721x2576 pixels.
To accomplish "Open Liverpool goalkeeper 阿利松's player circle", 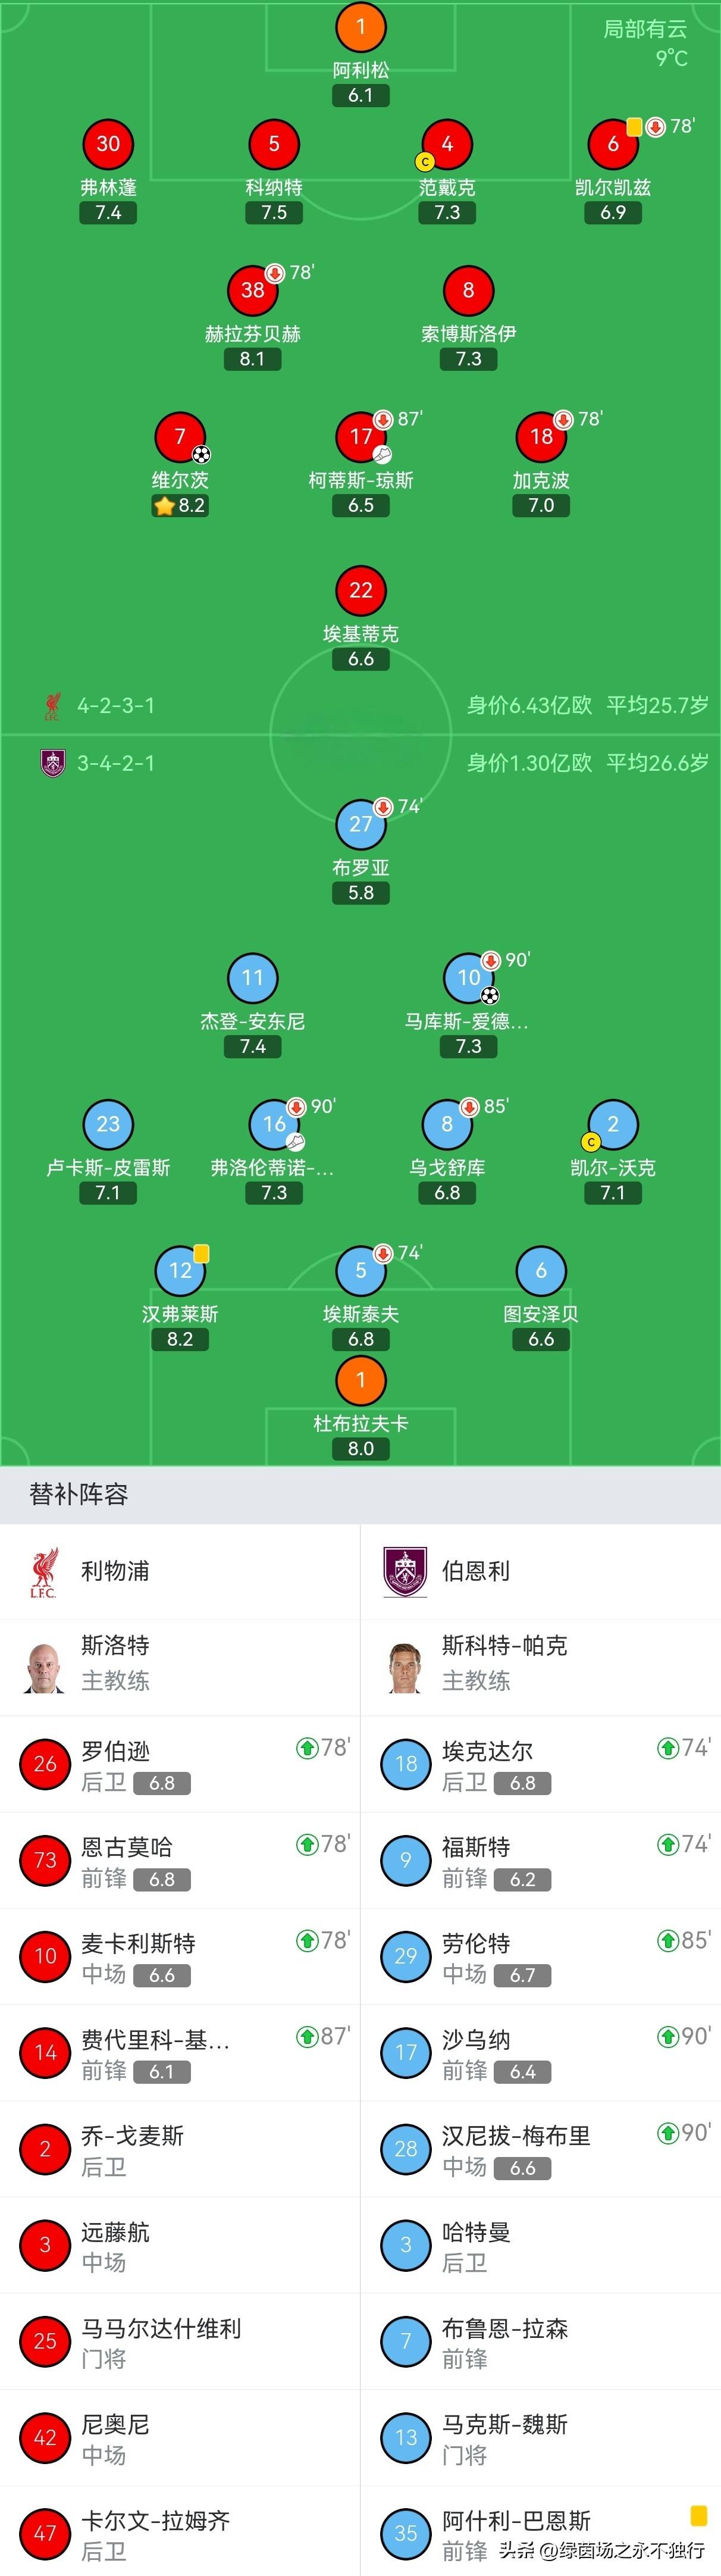I will click(x=361, y=27).
